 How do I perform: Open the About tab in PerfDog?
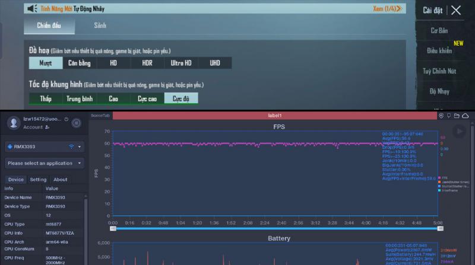[x=61, y=180]
